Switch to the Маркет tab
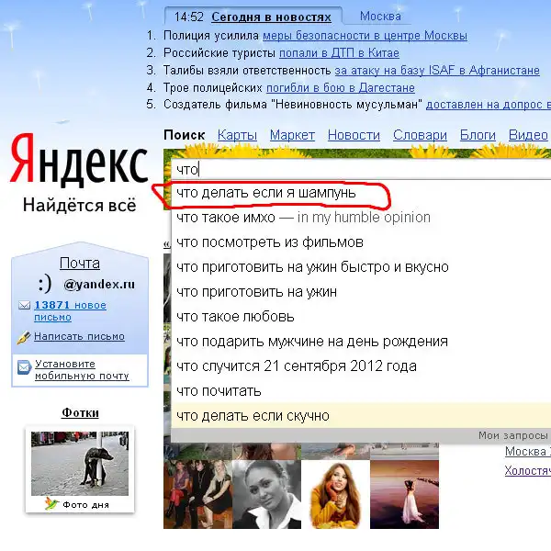The width and height of the screenshot is (551, 551). (x=292, y=135)
